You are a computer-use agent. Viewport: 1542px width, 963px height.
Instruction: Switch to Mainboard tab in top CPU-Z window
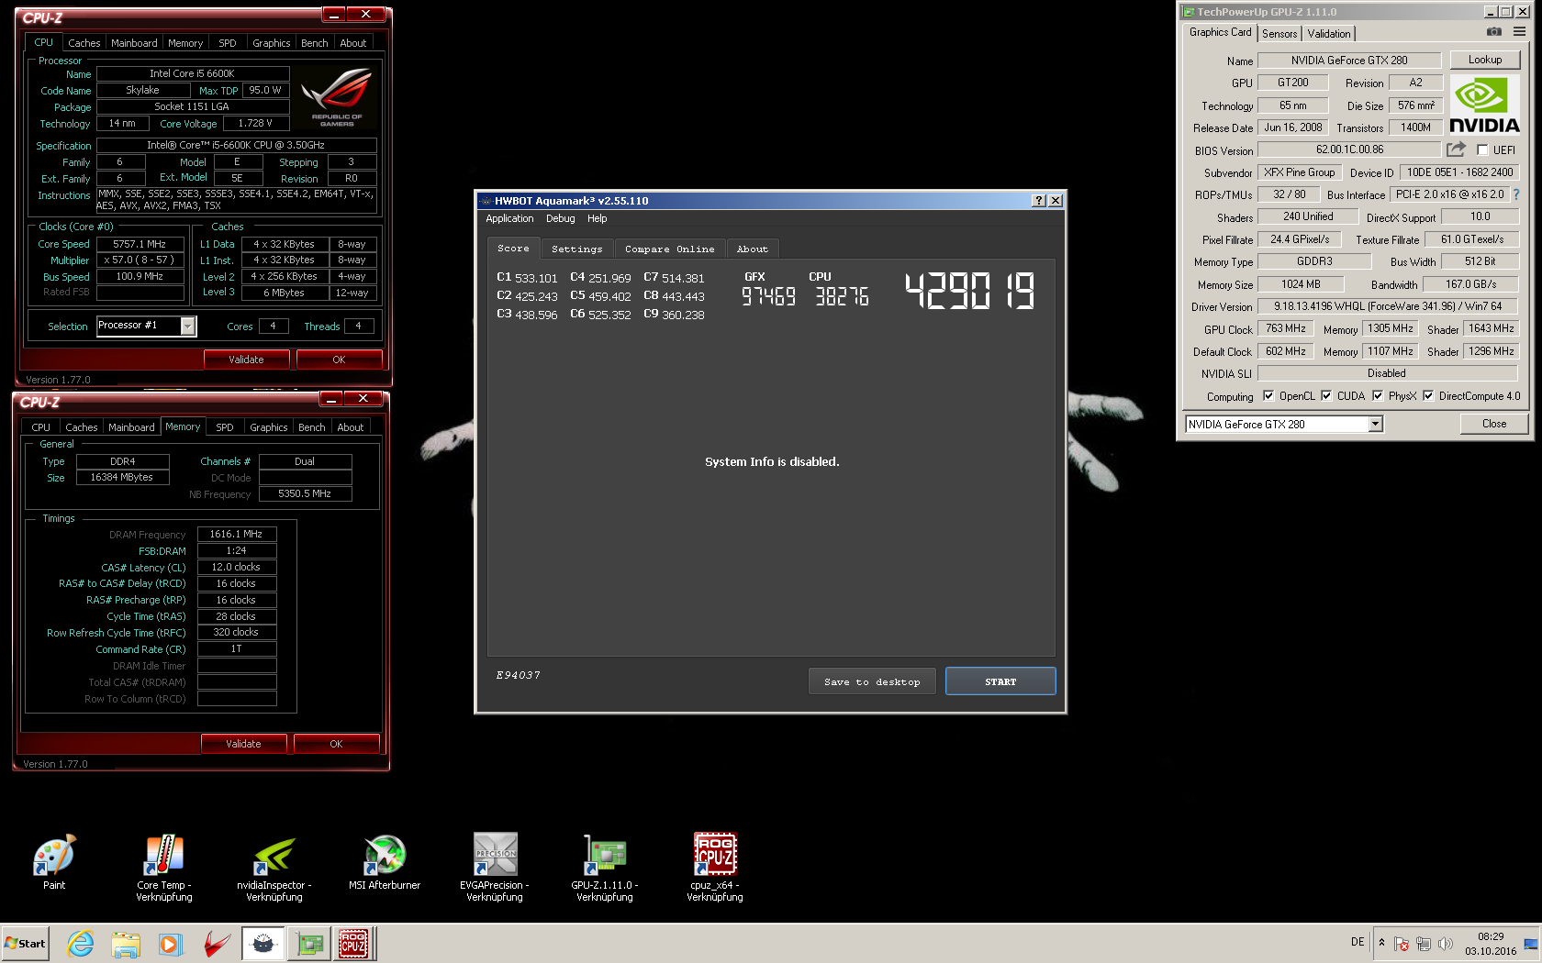tap(134, 43)
